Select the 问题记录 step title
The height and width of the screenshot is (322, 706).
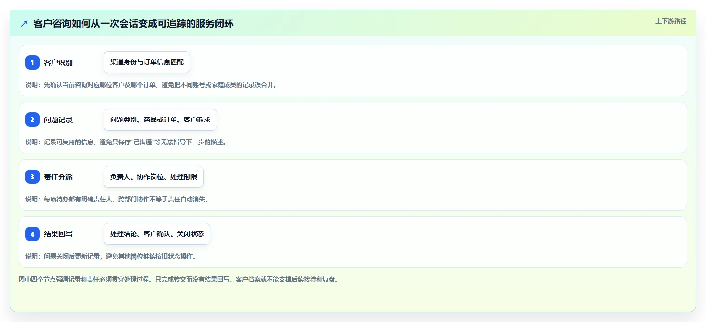click(x=58, y=120)
